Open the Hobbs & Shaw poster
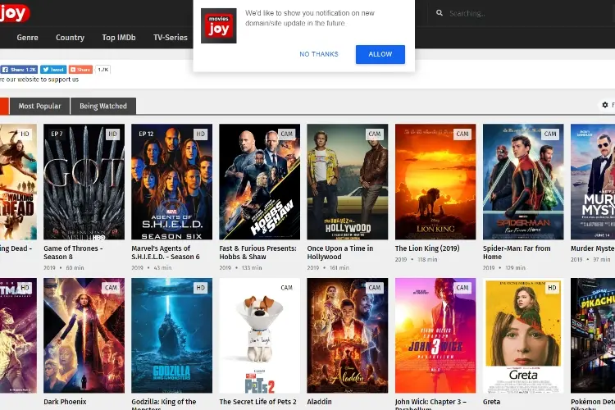615x410 pixels. click(260, 182)
